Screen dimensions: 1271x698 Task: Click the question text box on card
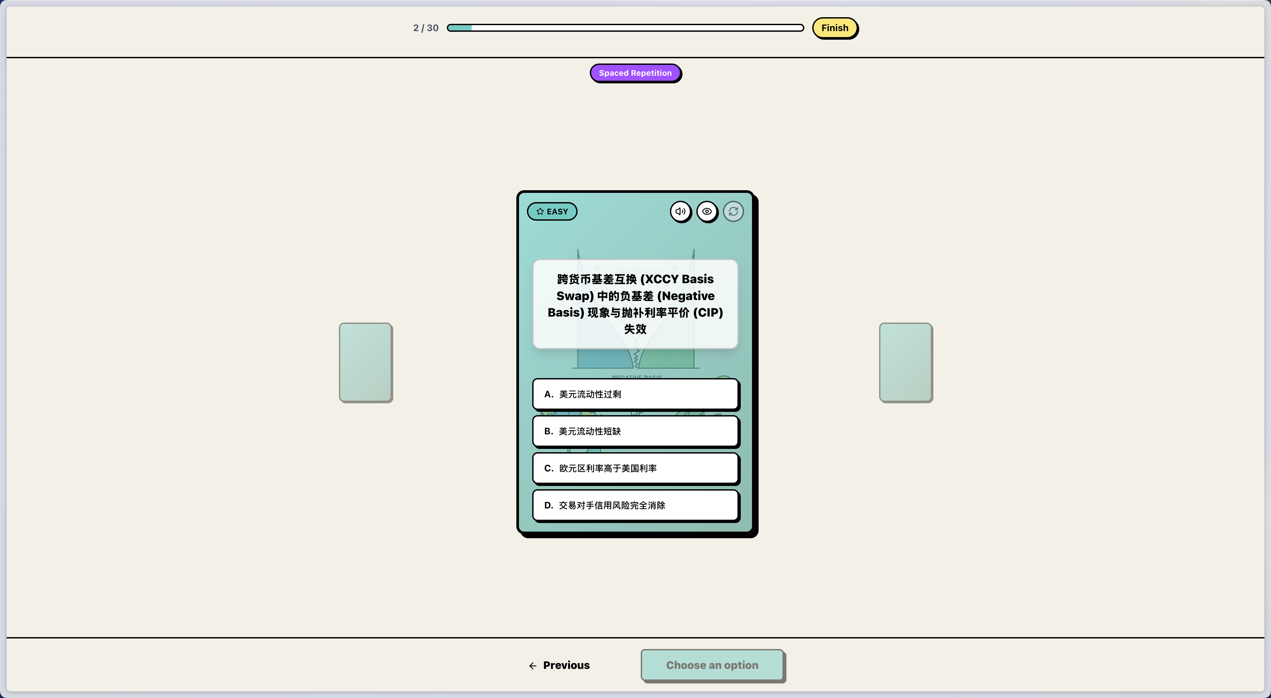tap(635, 304)
